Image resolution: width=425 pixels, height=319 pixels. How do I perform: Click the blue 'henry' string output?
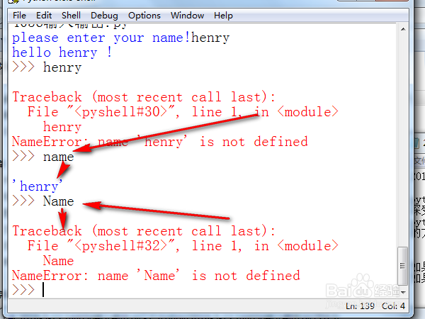click(38, 186)
